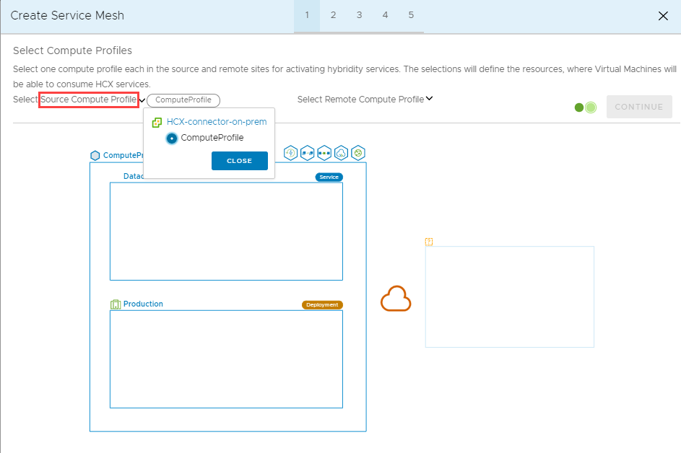The image size is (681, 453).
Task: Select the Disaster Recovery service hexagon icon
Action: pyautogui.click(x=290, y=153)
